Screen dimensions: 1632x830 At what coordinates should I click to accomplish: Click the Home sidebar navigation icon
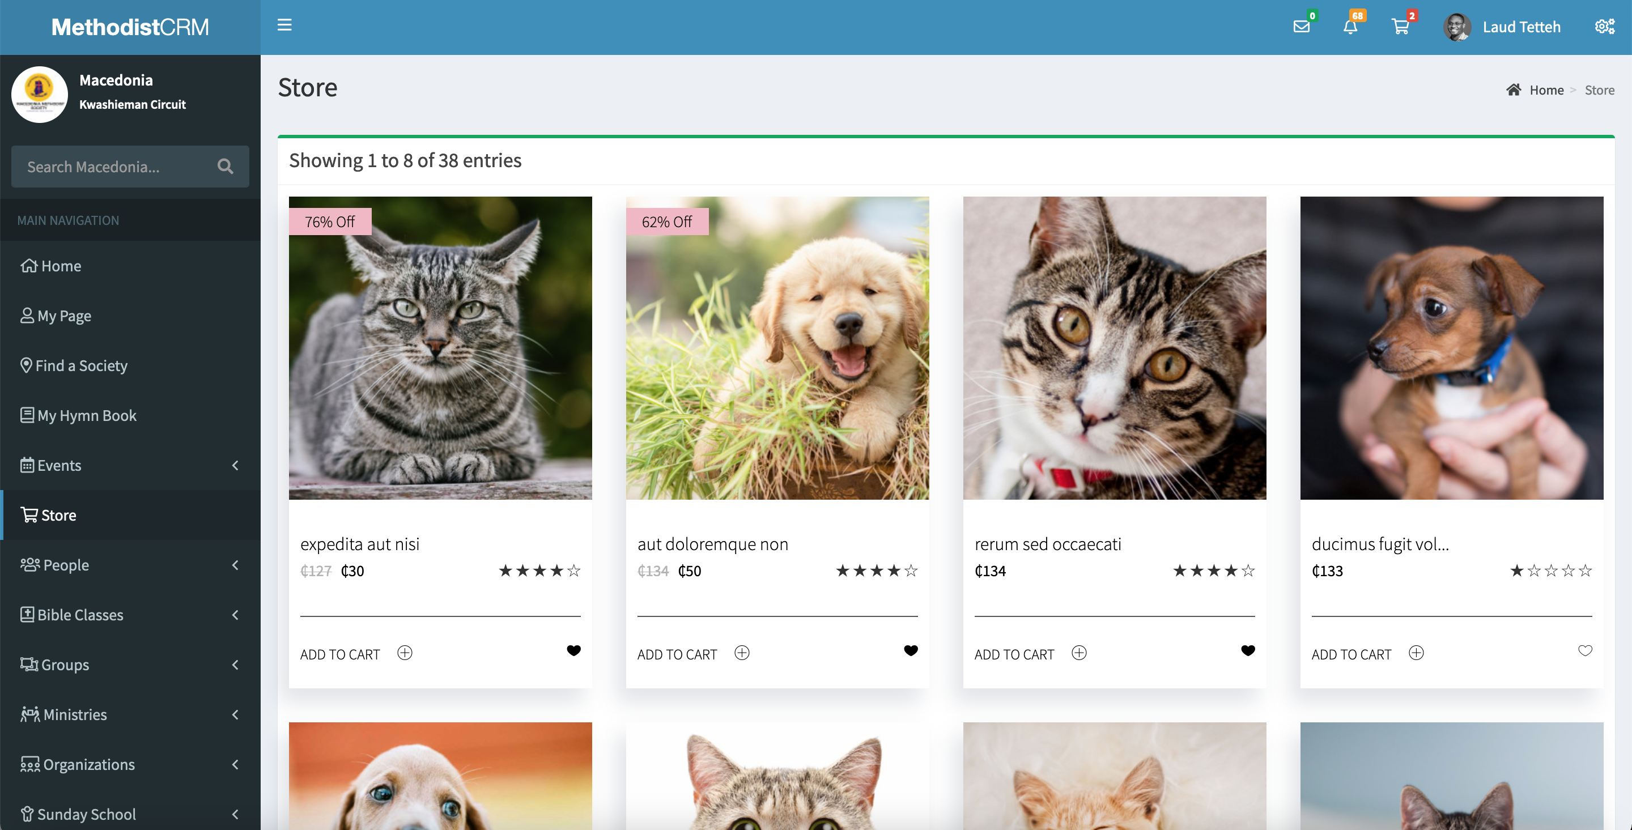pyautogui.click(x=28, y=265)
